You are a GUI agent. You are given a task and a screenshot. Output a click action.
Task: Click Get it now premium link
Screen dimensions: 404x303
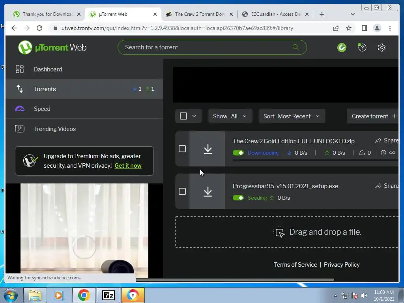click(128, 166)
